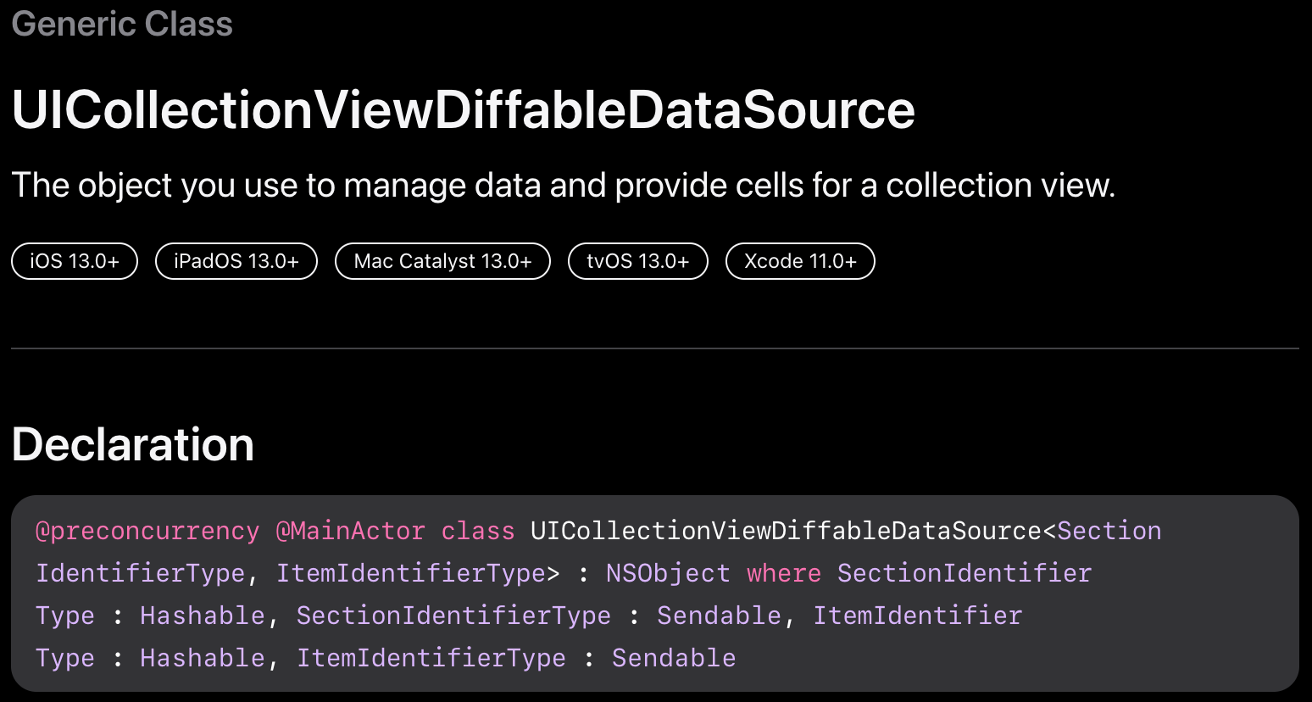Click the large UICollectionViewDiffableDataSource page title
The height and width of the screenshot is (702, 1312).
tap(464, 109)
